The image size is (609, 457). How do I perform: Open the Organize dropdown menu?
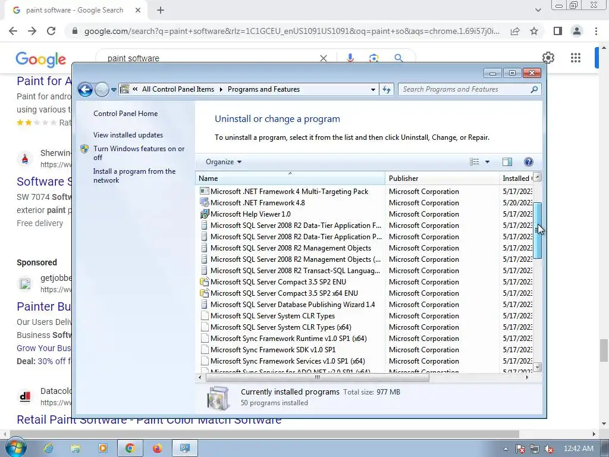(224, 162)
